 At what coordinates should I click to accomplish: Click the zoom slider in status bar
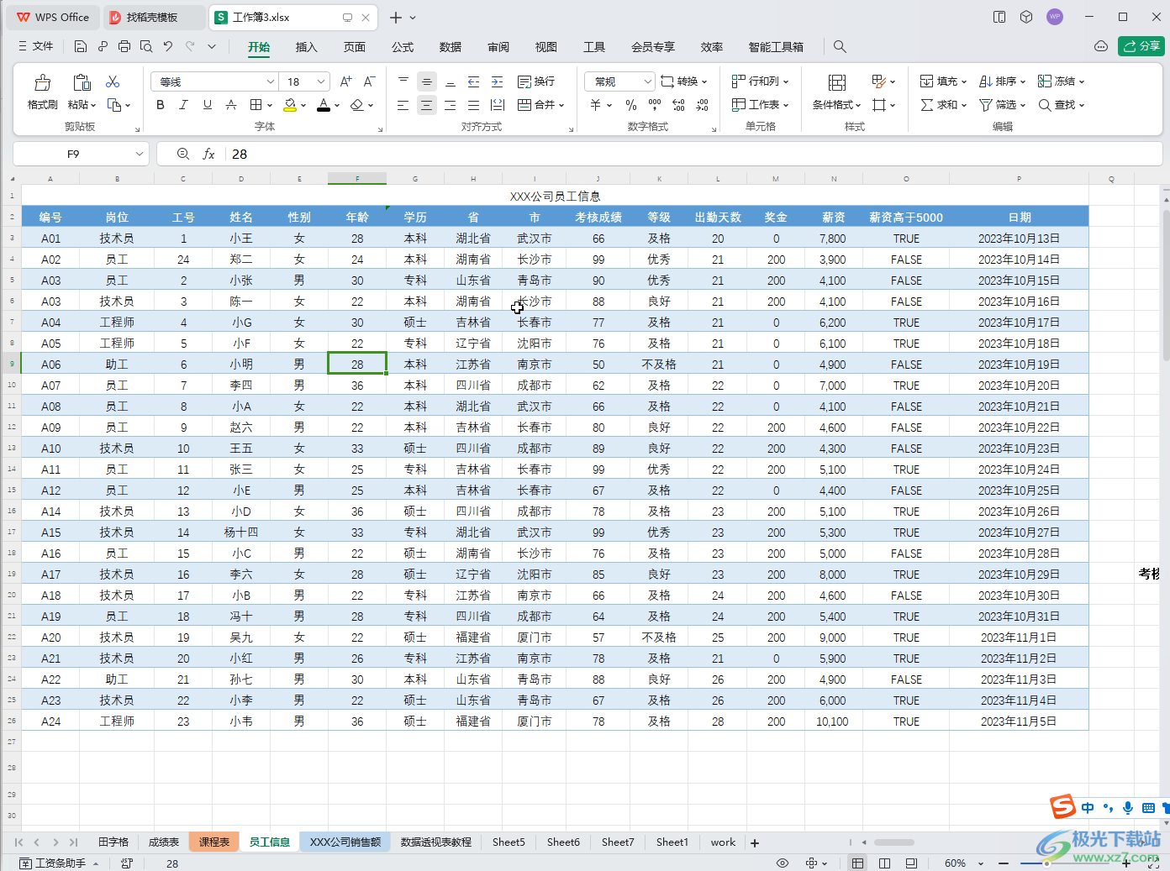point(1064,863)
